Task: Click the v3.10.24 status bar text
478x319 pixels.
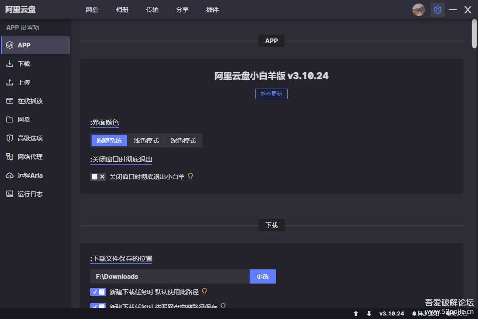Action: coord(391,314)
